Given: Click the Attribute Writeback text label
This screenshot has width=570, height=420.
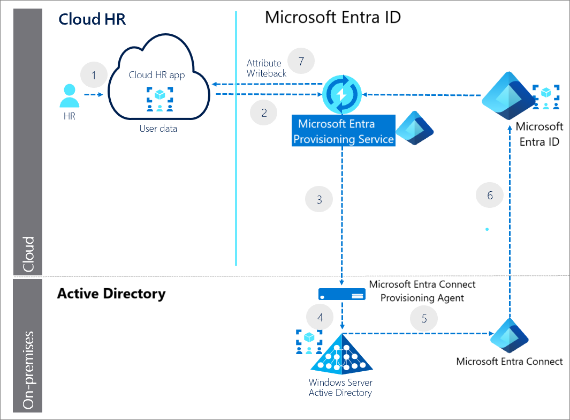Looking at the screenshot, I should click(266, 67).
